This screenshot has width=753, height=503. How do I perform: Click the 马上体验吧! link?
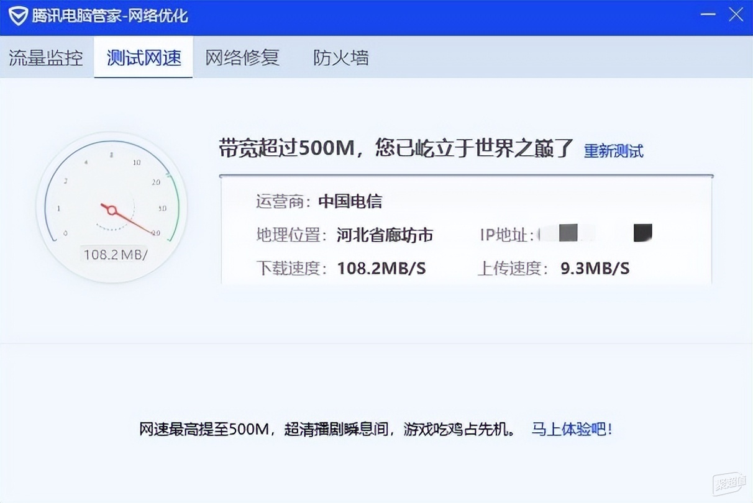(x=572, y=429)
